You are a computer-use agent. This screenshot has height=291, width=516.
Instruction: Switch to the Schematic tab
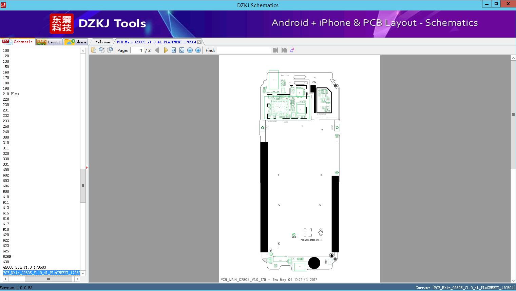click(x=18, y=42)
